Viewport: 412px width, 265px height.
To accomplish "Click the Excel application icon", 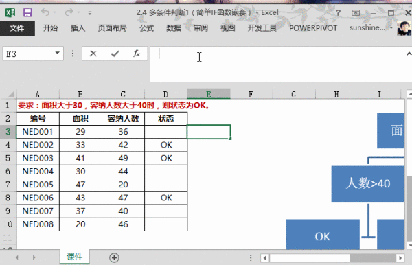I will 10,12.
